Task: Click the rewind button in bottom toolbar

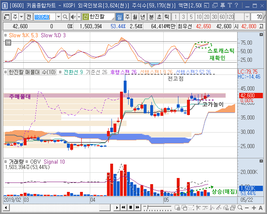Action: click(x=124, y=207)
